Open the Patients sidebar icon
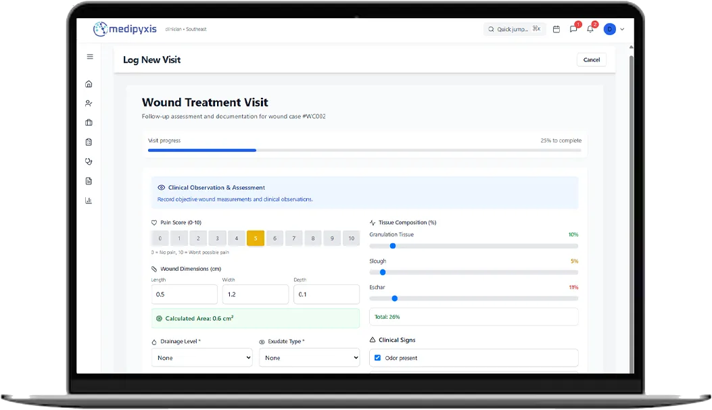 tap(89, 103)
